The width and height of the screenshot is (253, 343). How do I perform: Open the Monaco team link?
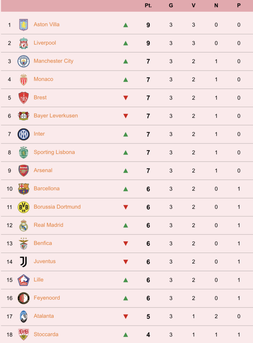coord(43,79)
